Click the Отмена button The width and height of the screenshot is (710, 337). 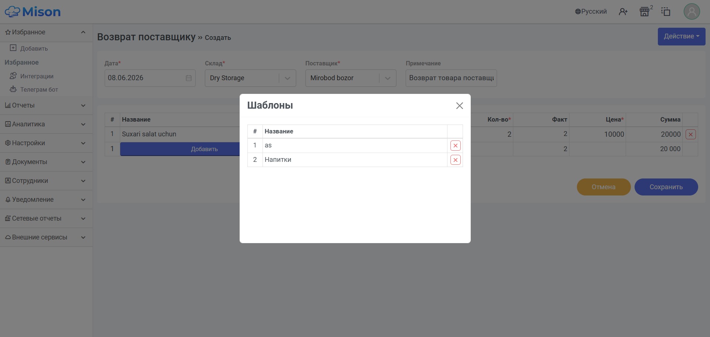[x=603, y=187]
